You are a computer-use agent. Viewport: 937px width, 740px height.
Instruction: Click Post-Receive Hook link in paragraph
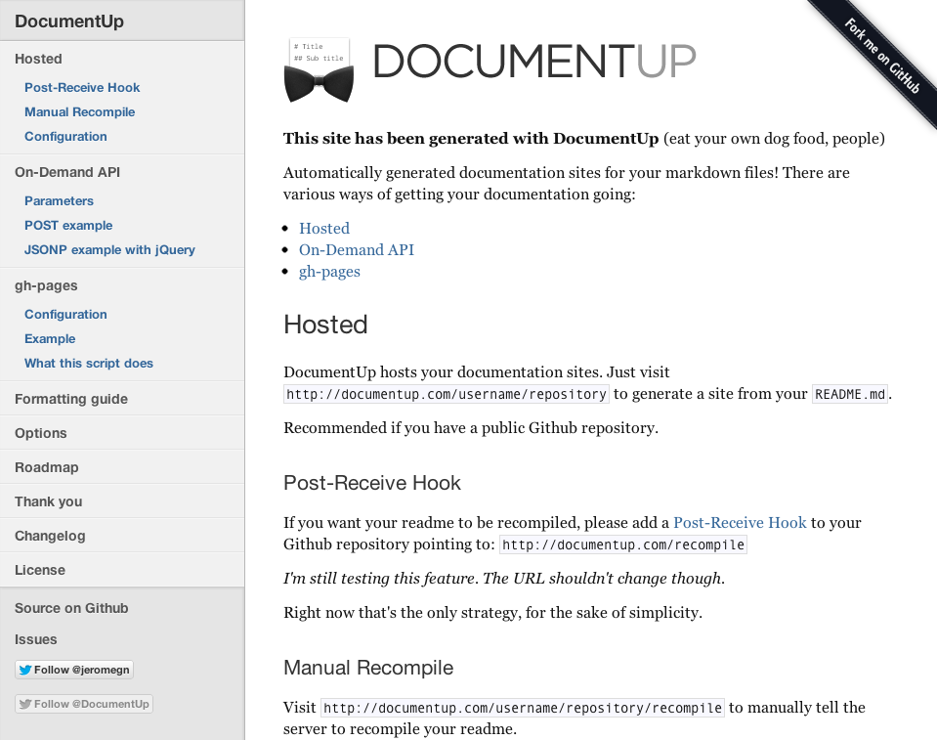point(740,522)
